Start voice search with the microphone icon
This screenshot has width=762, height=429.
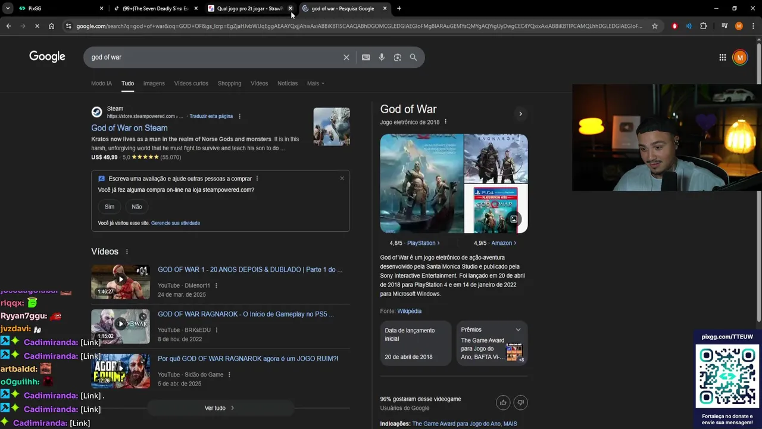[x=382, y=57]
